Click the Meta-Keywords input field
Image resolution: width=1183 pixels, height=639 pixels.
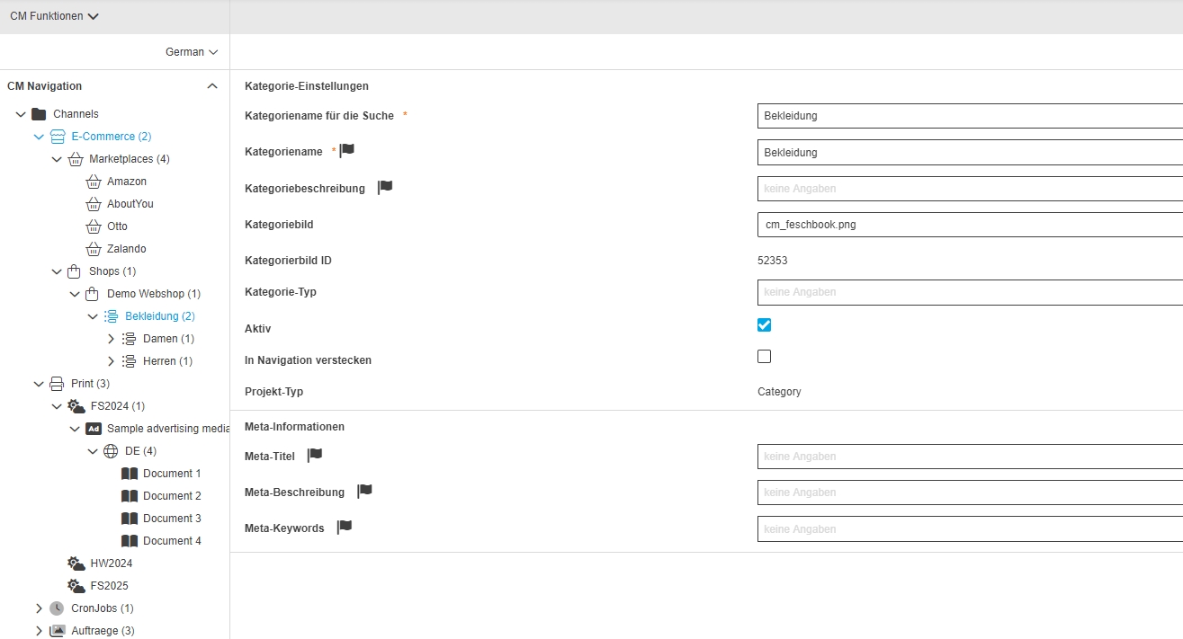pos(970,529)
